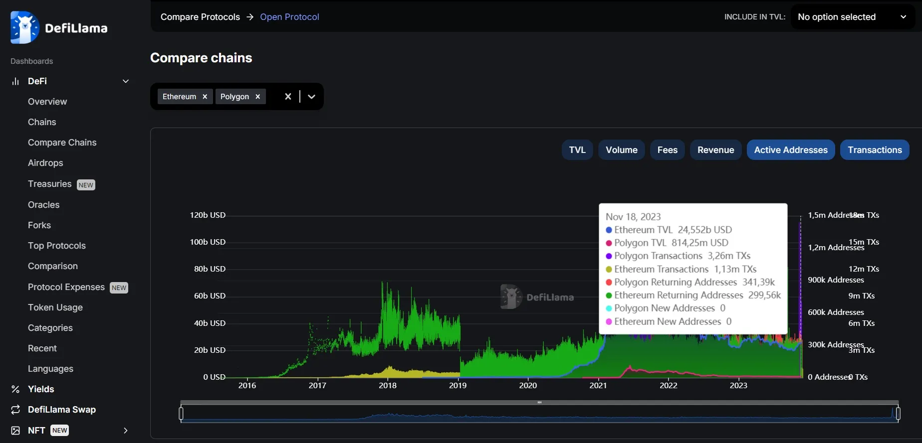
Task: Open DefiLlama Swap
Action: pos(62,410)
